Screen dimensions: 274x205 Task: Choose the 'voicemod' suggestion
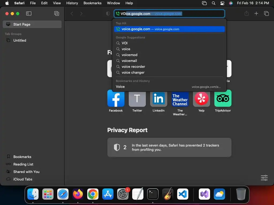(169, 55)
